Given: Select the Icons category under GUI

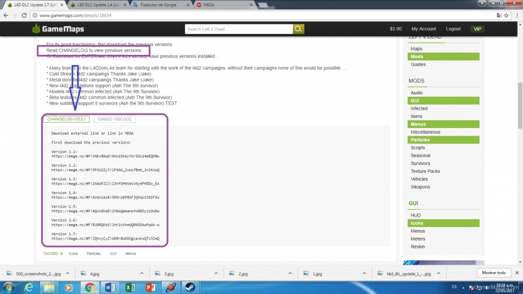Looking at the screenshot, I should [443, 223].
